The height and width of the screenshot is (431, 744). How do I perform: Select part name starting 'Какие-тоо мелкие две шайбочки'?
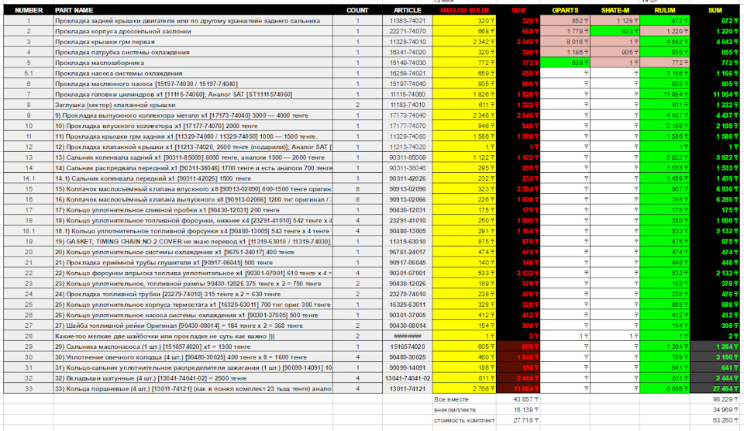coord(193,336)
